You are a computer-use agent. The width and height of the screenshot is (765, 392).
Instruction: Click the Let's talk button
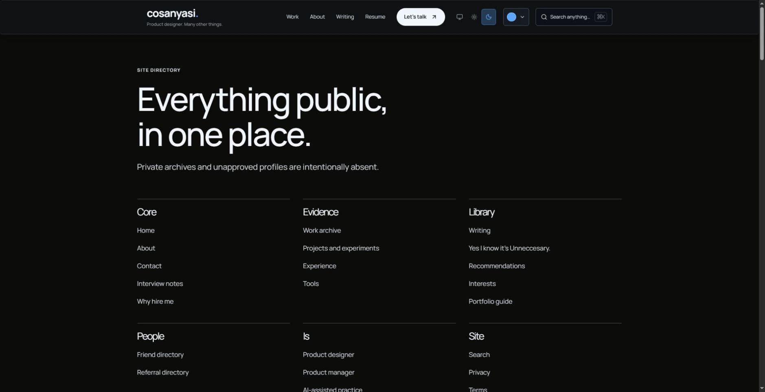click(x=421, y=17)
